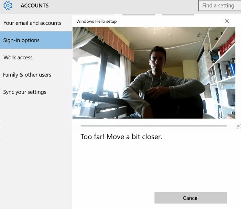Go to Work access settings
Screen dimensions: 241x209
[18, 58]
